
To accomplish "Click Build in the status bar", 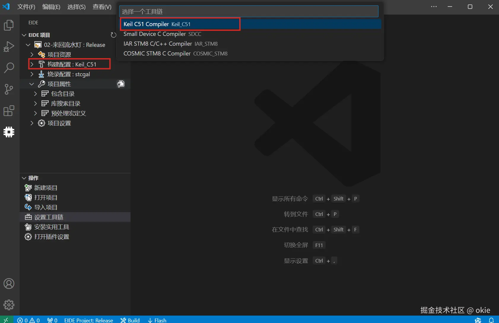I will pos(130,320).
